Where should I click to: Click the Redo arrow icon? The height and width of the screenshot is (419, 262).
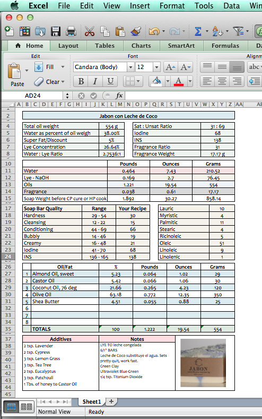click(x=174, y=31)
